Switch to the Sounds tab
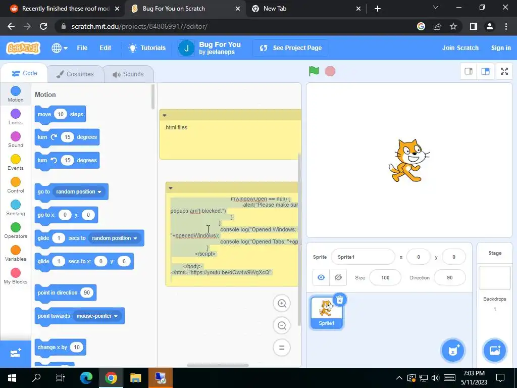The image size is (517, 388). click(x=129, y=74)
